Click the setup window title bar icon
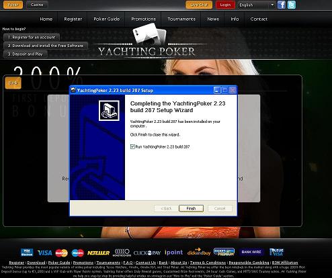 pos(73,90)
